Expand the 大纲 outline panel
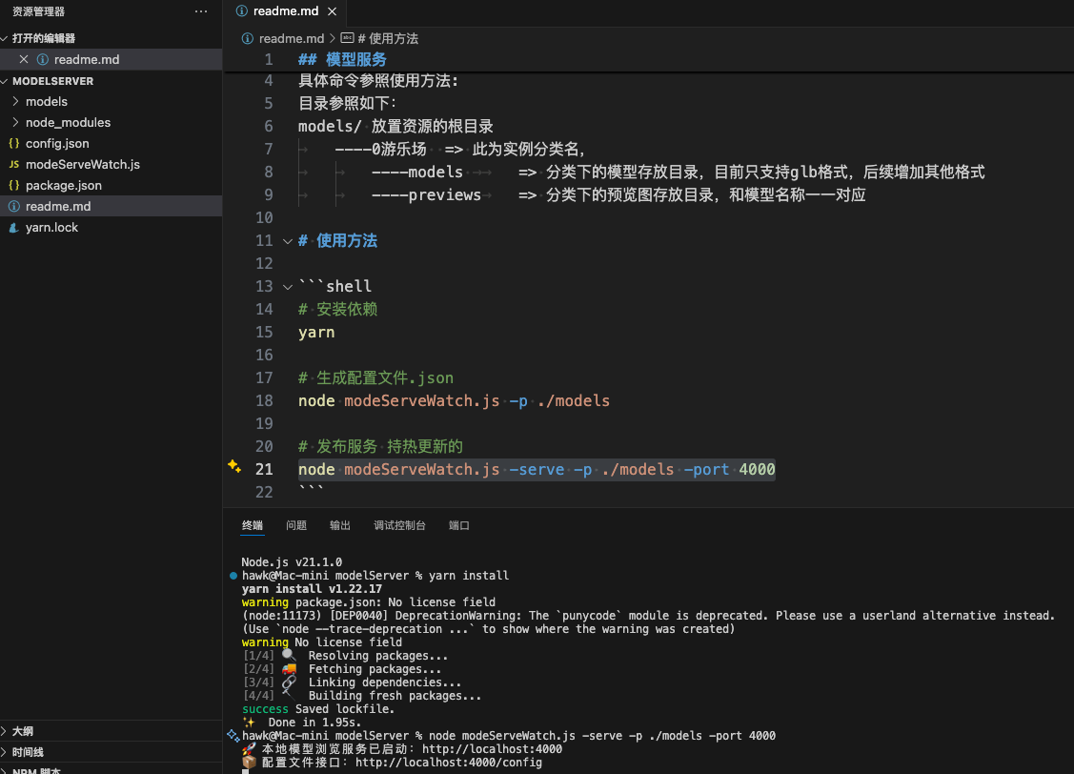This screenshot has width=1074, height=774. pyautogui.click(x=22, y=731)
